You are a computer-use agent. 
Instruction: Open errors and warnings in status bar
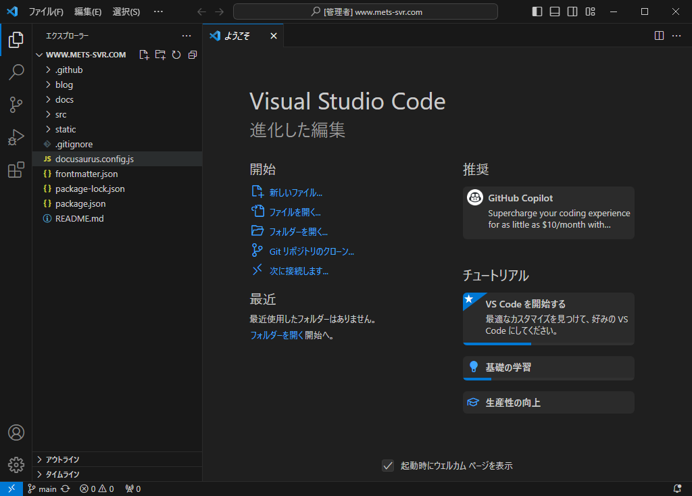[x=97, y=489]
